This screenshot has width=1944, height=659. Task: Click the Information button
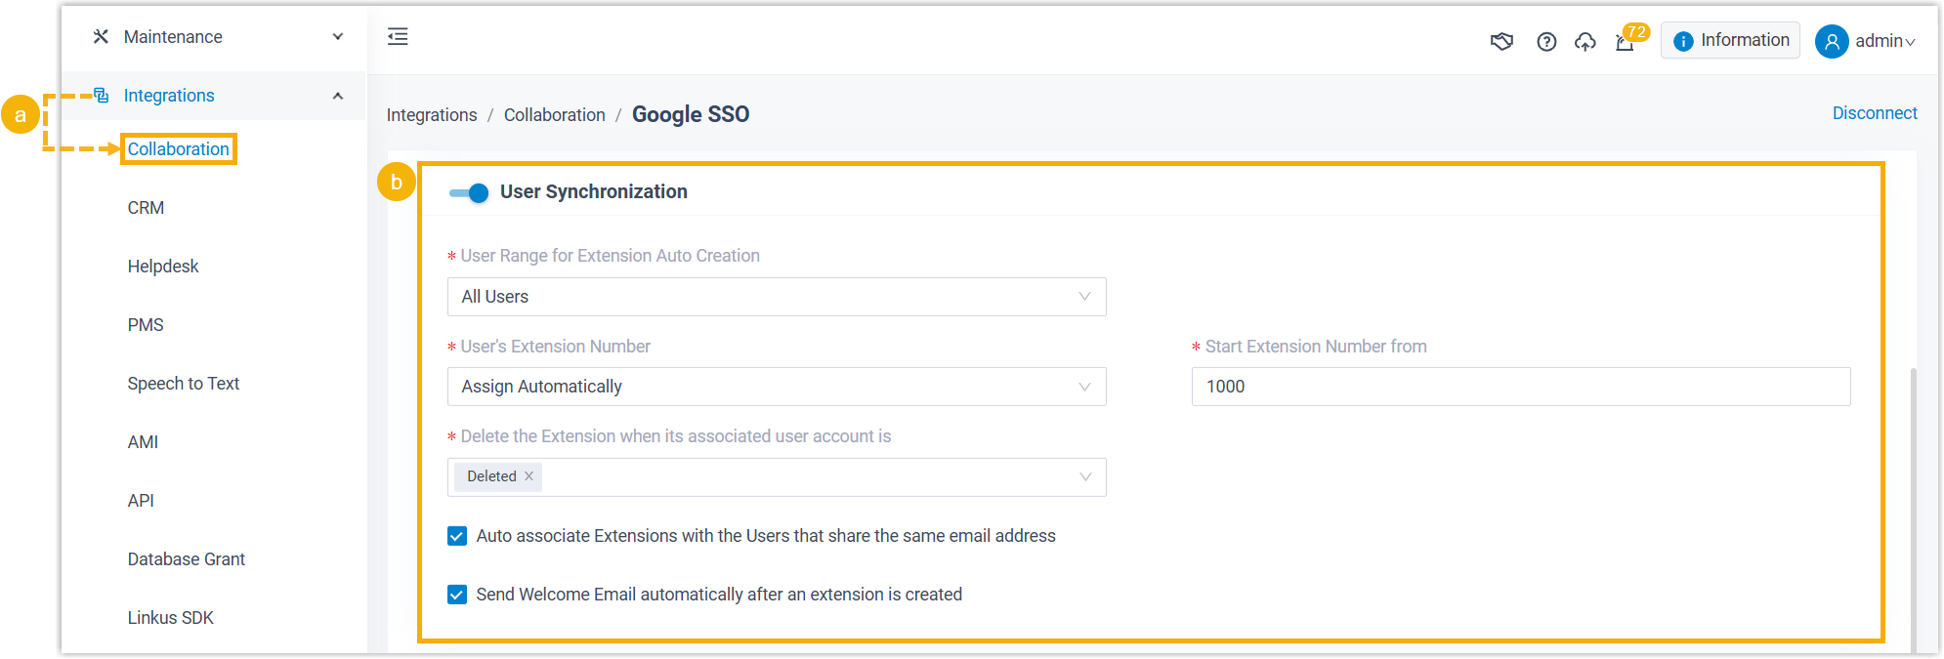(1730, 40)
